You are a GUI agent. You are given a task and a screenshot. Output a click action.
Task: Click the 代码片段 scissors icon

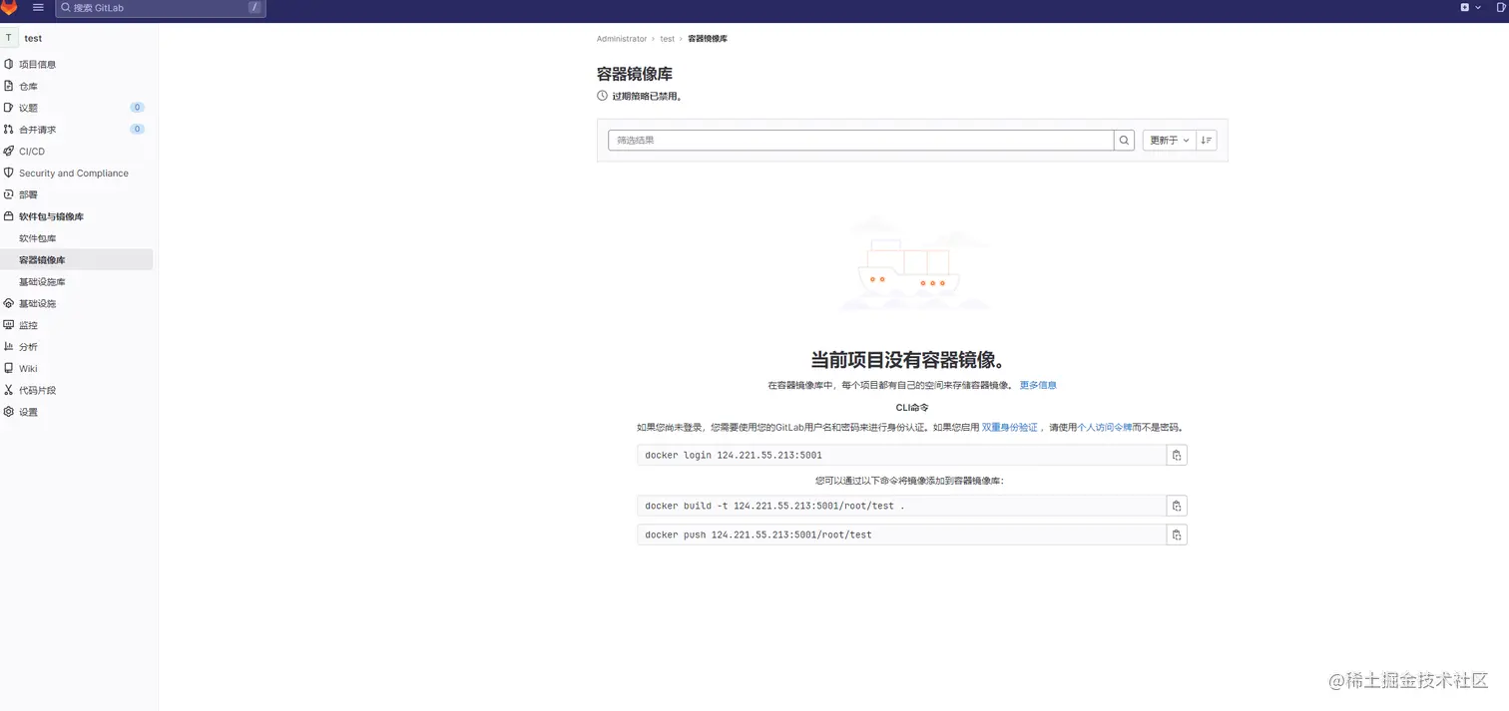point(9,390)
